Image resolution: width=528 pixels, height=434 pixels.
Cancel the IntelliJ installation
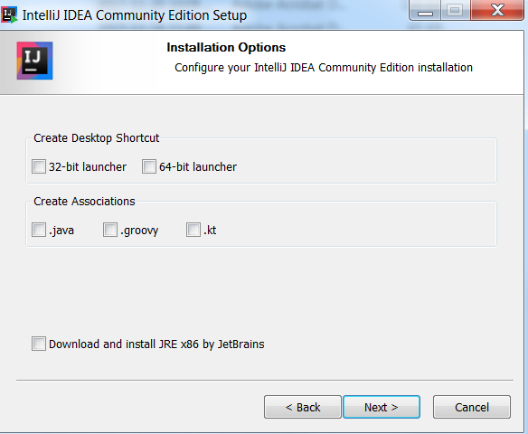pos(472,407)
